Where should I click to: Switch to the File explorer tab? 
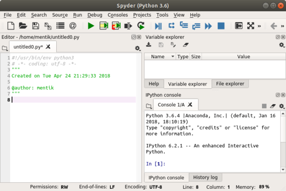[x=230, y=84]
